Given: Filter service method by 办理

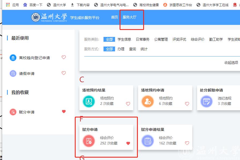Looking at the screenshot, I should click(121, 49).
